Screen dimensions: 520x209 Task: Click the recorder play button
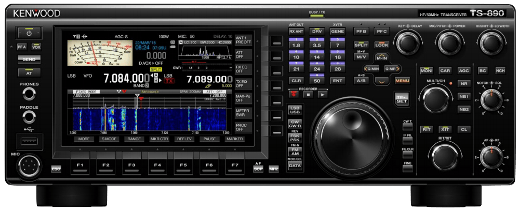(x=322, y=95)
